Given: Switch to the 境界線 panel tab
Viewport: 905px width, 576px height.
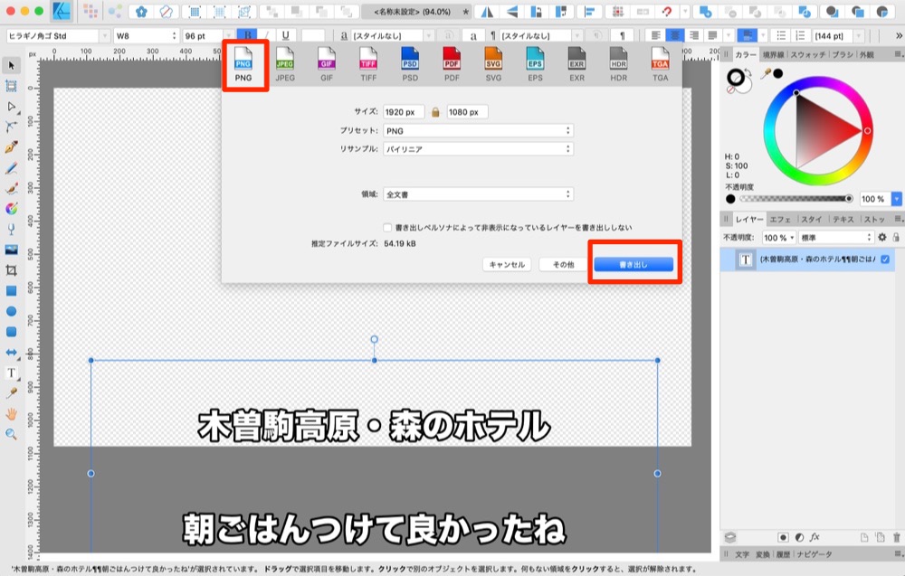Looking at the screenshot, I should point(773,55).
